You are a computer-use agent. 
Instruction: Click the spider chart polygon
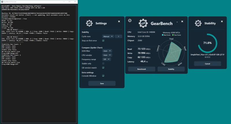(x=173, y=53)
